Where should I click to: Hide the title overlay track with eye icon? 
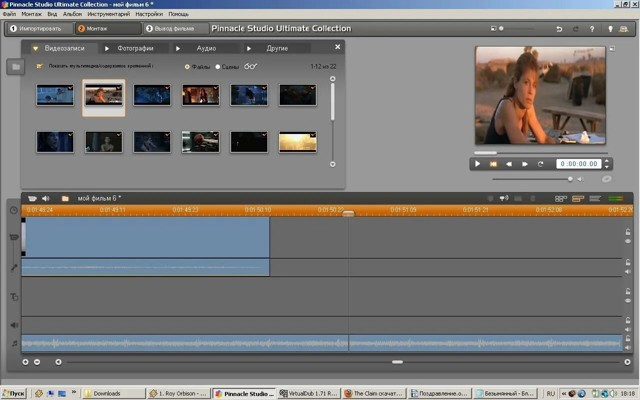pos(628,300)
